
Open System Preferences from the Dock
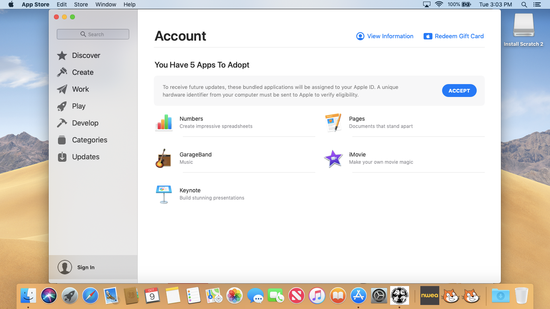[379, 296]
